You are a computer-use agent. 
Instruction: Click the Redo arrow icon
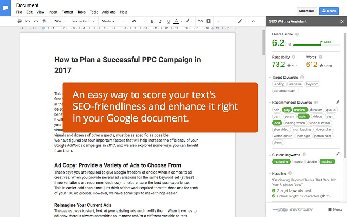36,21
